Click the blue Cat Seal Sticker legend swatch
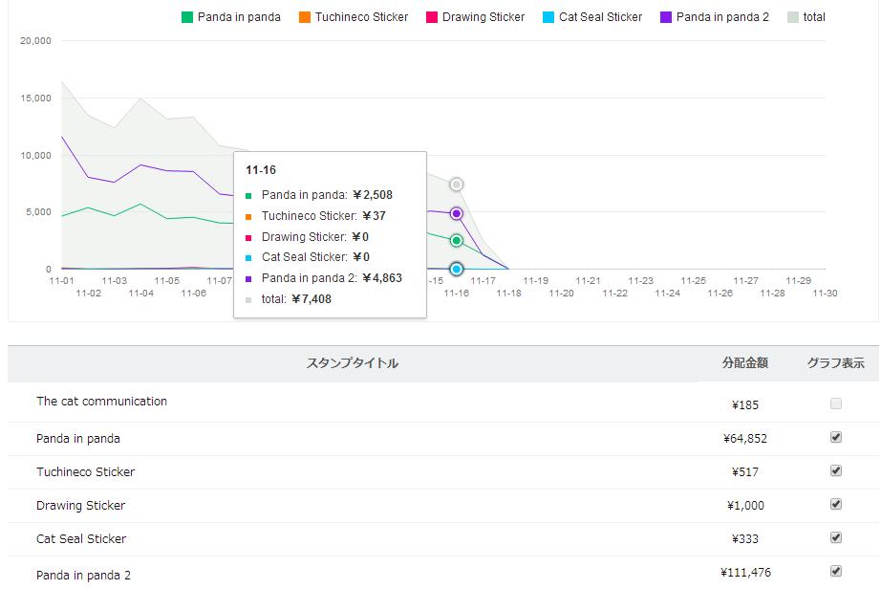This screenshot has height=589, width=881. 548,17
